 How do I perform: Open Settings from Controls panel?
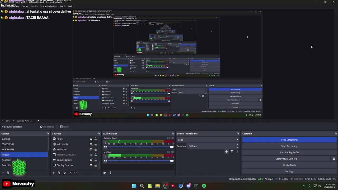pyautogui.click(x=289, y=172)
